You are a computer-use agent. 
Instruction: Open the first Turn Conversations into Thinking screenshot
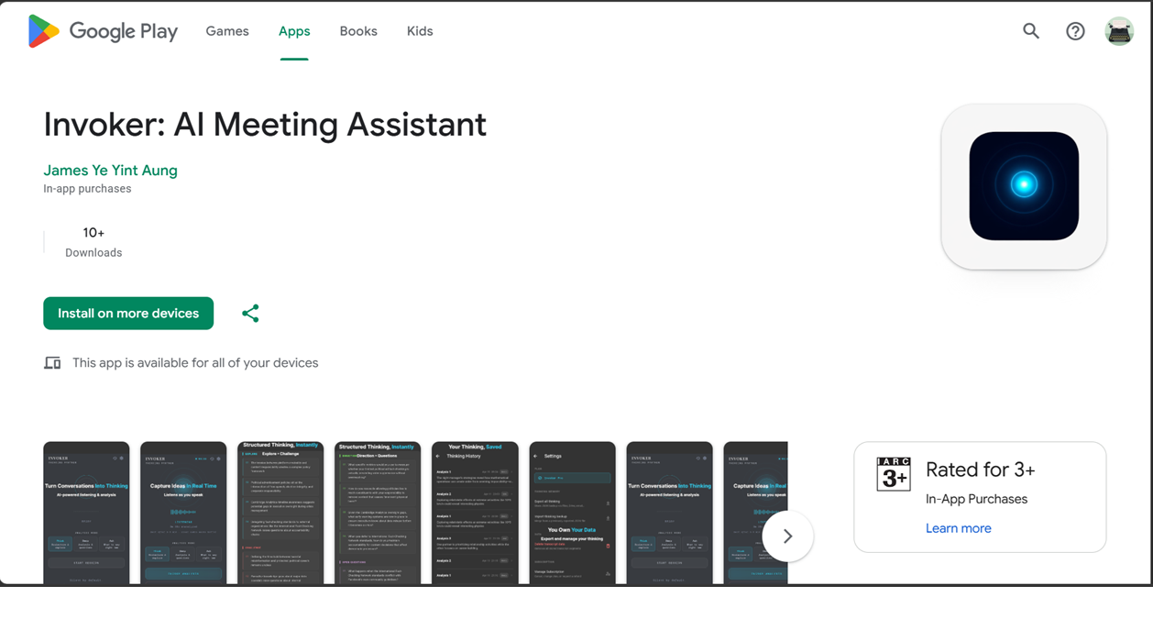click(86, 514)
